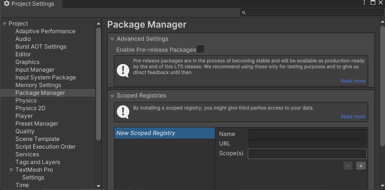Open Preset Manager settings
Image resolution: width=385 pixels, height=190 pixels.
pos(37,124)
